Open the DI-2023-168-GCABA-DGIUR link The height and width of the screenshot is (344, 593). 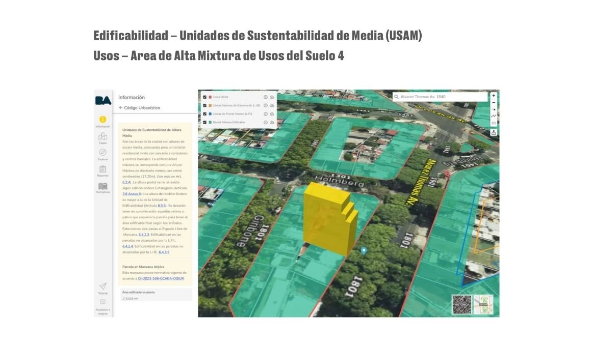pyautogui.click(x=161, y=279)
